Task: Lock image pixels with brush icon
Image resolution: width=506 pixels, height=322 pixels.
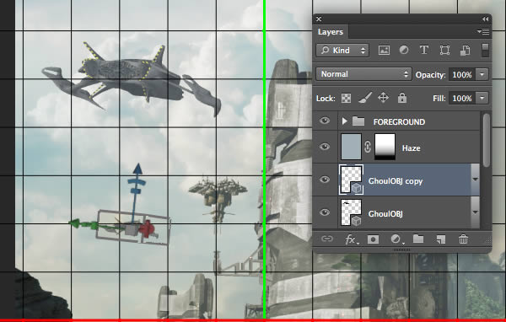Action: click(x=365, y=98)
